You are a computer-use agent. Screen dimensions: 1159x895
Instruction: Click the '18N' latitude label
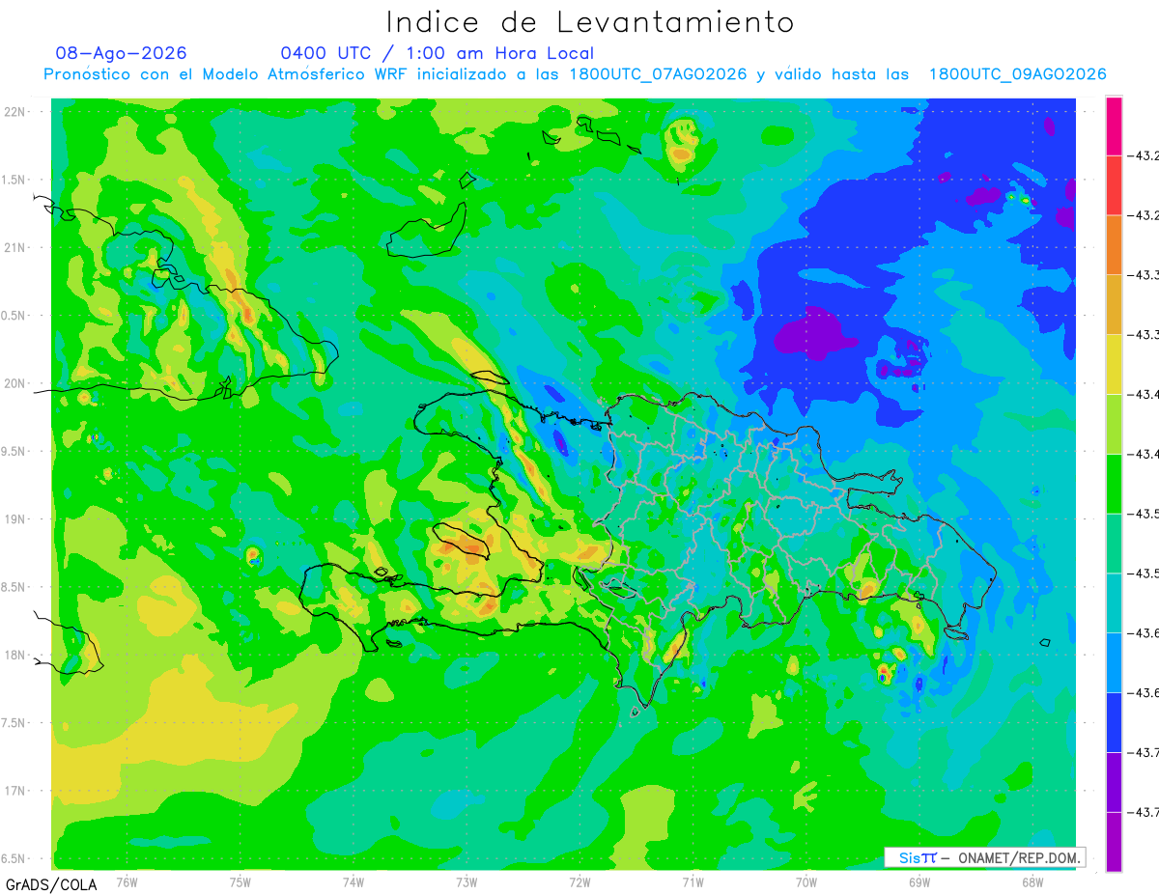click(x=15, y=655)
